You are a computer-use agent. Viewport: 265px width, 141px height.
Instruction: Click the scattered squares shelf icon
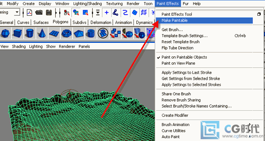click(x=115, y=33)
